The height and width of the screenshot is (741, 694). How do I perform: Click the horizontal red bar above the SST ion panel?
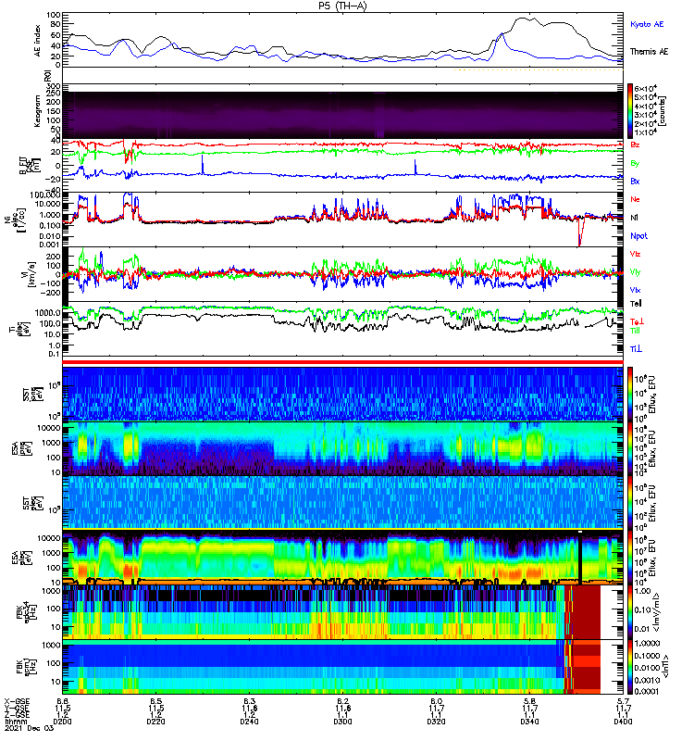(342, 362)
